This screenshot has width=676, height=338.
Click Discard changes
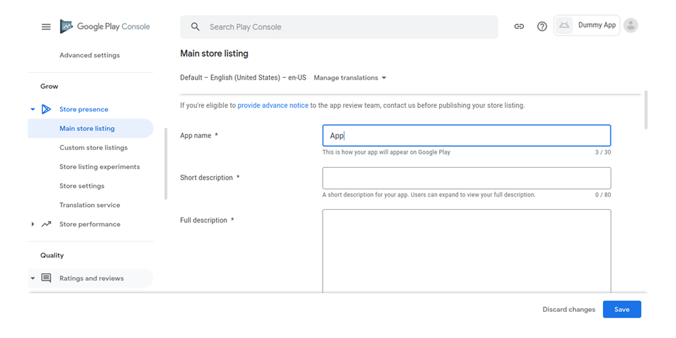click(569, 310)
